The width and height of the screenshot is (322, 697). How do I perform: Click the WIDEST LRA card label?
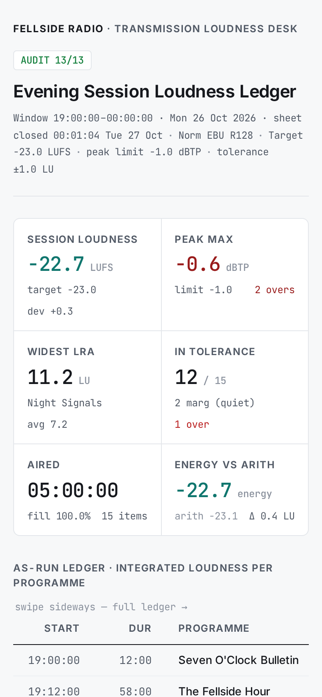point(61,352)
